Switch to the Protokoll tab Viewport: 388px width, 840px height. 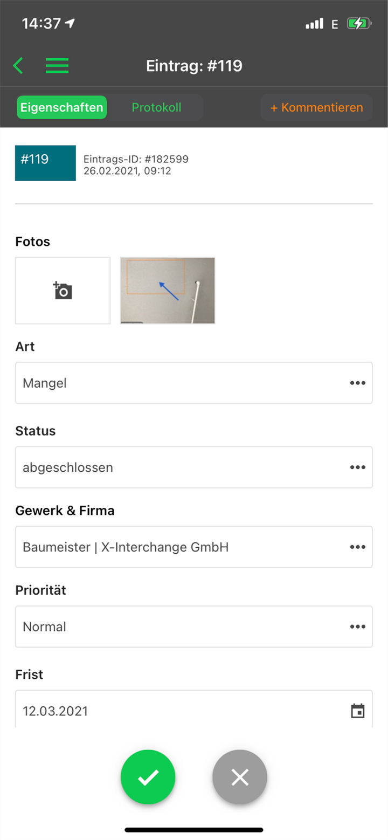[x=156, y=107]
